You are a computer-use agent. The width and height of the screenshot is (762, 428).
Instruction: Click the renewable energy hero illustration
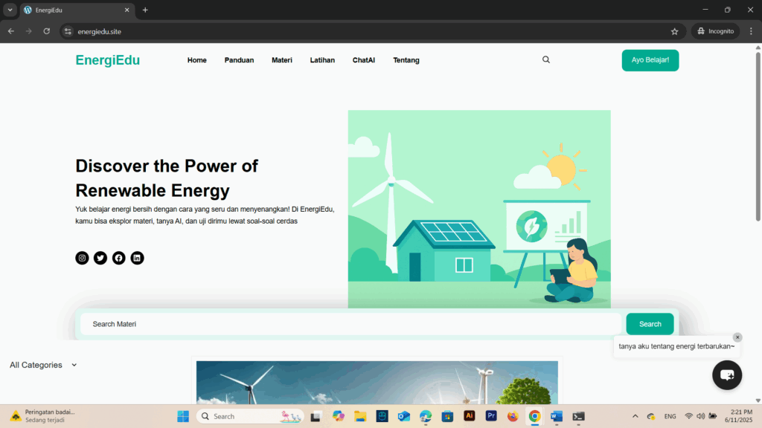[479, 209]
